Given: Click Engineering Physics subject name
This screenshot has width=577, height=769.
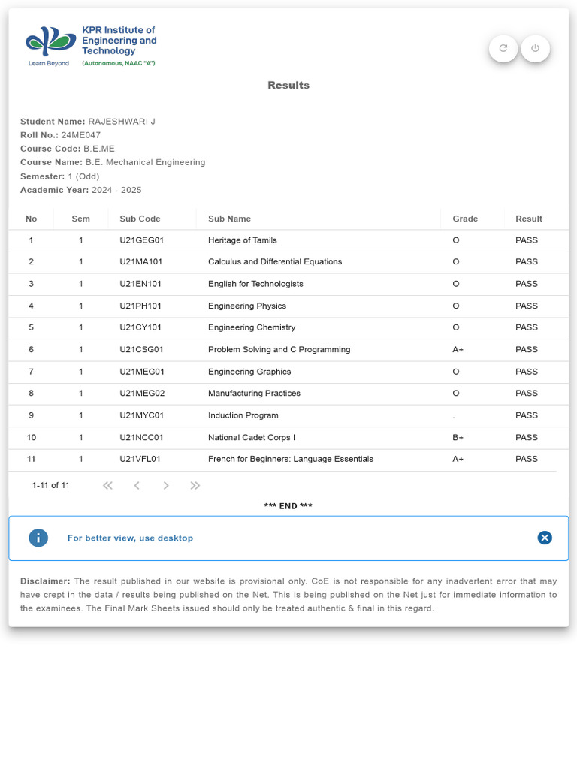Looking at the screenshot, I should 246,306.
